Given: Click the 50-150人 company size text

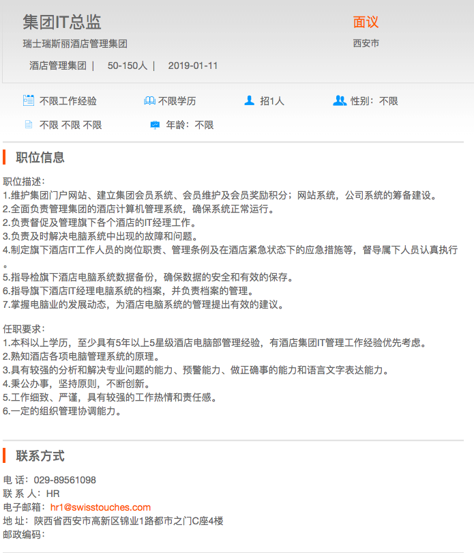Looking at the screenshot, I should pos(127,66).
